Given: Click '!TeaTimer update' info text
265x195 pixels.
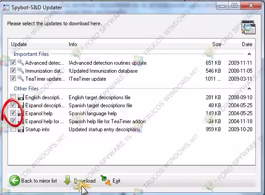Looking at the screenshot, I should [87, 79].
